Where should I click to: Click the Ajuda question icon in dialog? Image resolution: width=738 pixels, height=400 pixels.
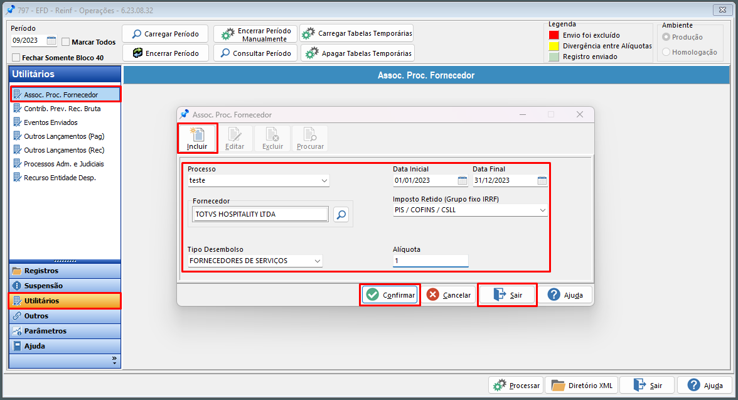pyautogui.click(x=554, y=295)
